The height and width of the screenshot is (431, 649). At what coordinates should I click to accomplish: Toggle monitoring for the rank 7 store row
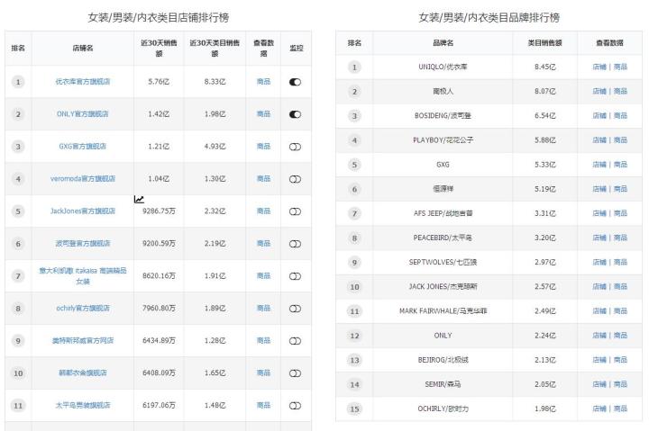coord(295,276)
